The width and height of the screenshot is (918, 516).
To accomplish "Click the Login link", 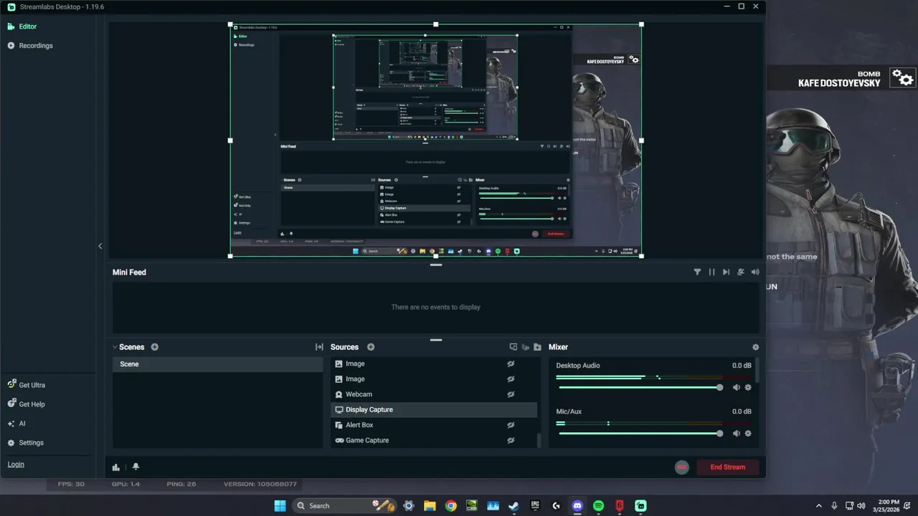I will pos(16,464).
